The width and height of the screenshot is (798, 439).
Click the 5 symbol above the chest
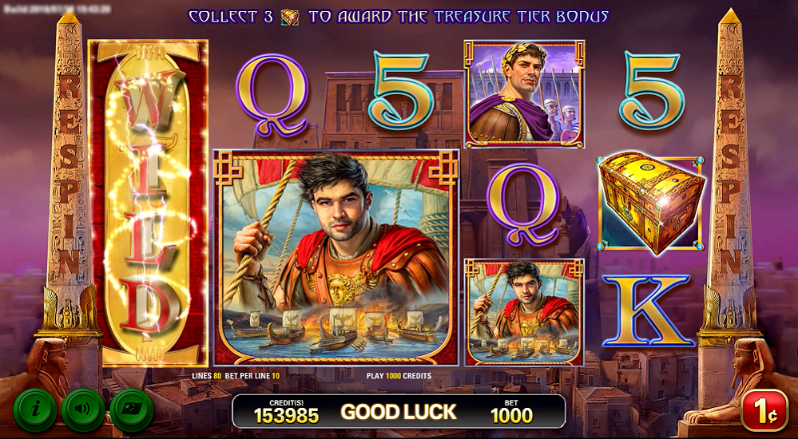click(652, 91)
